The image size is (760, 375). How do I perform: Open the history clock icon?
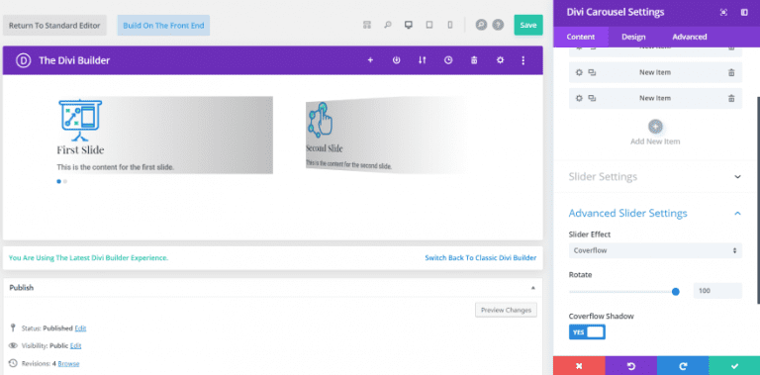(x=448, y=60)
